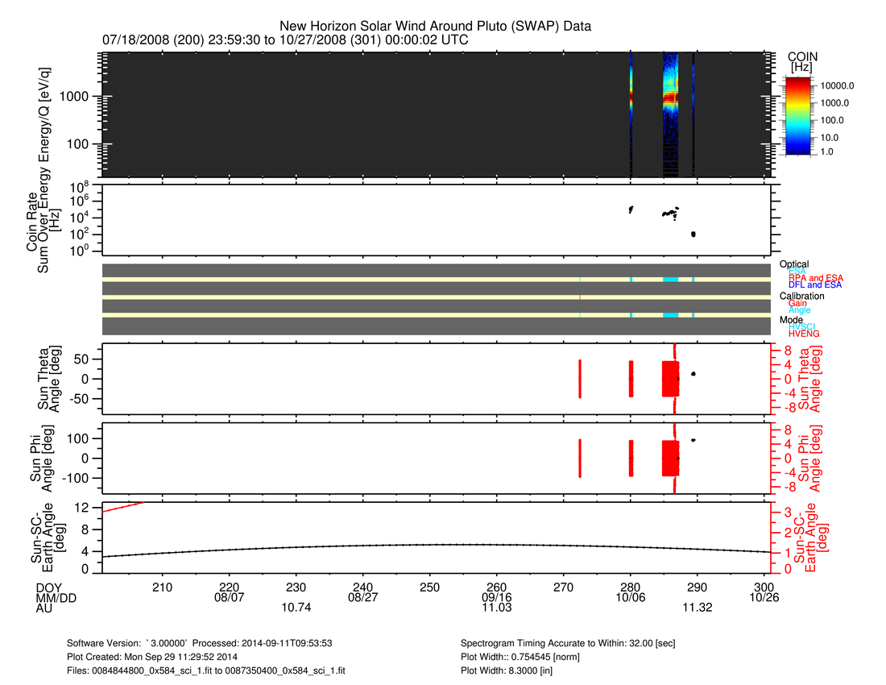Click the isolated coin rate points near day 290
This screenshot has height=685, width=886.
coord(693,234)
